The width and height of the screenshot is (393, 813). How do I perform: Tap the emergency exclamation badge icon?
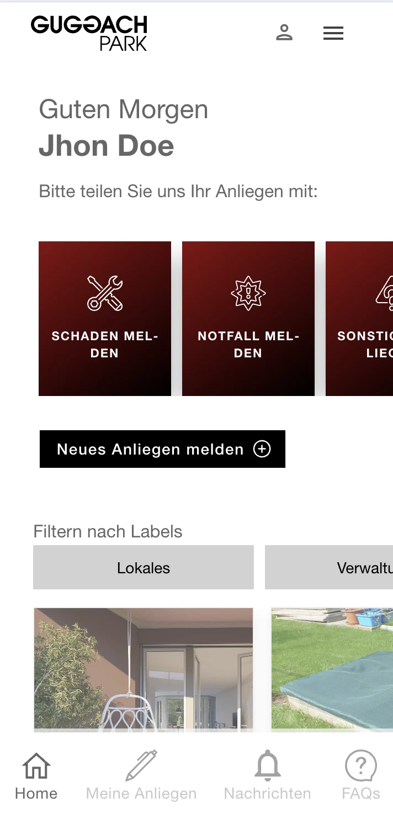(x=248, y=293)
